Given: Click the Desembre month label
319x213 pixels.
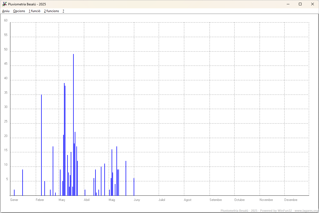Looking at the screenshot, I should pyautogui.click(x=291, y=200).
